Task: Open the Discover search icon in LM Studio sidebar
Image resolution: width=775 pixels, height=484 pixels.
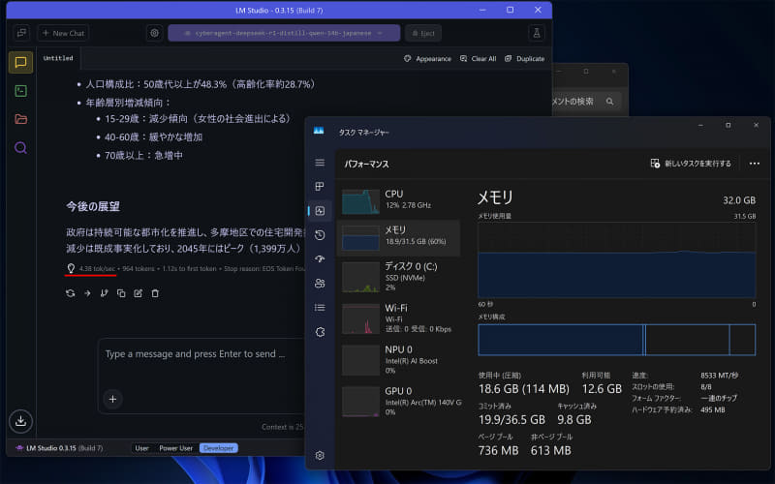Action: (x=20, y=148)
